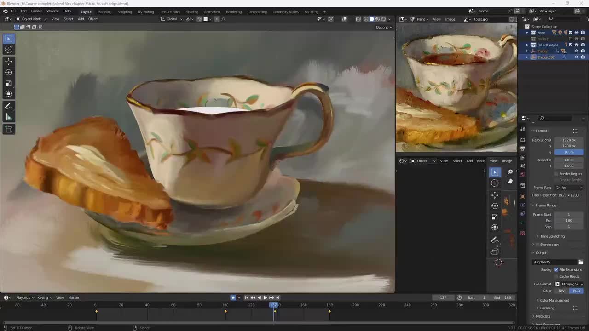Screen dimensions: 589x331
Task: Choose the Scale tool in main viewport toolbar
Action: coord(8,83)
